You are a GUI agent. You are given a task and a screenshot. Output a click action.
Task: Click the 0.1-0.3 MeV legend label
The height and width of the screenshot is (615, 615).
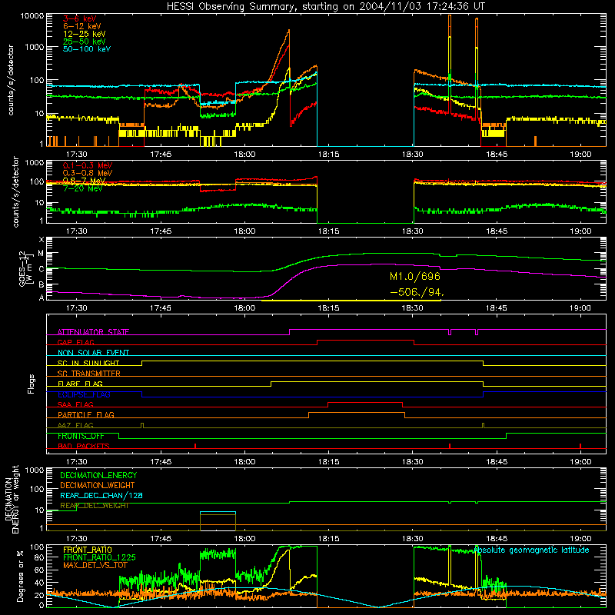88,165
